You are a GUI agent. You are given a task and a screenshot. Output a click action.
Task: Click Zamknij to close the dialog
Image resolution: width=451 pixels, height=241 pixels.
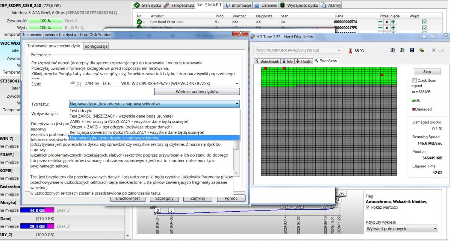point(197,199)
